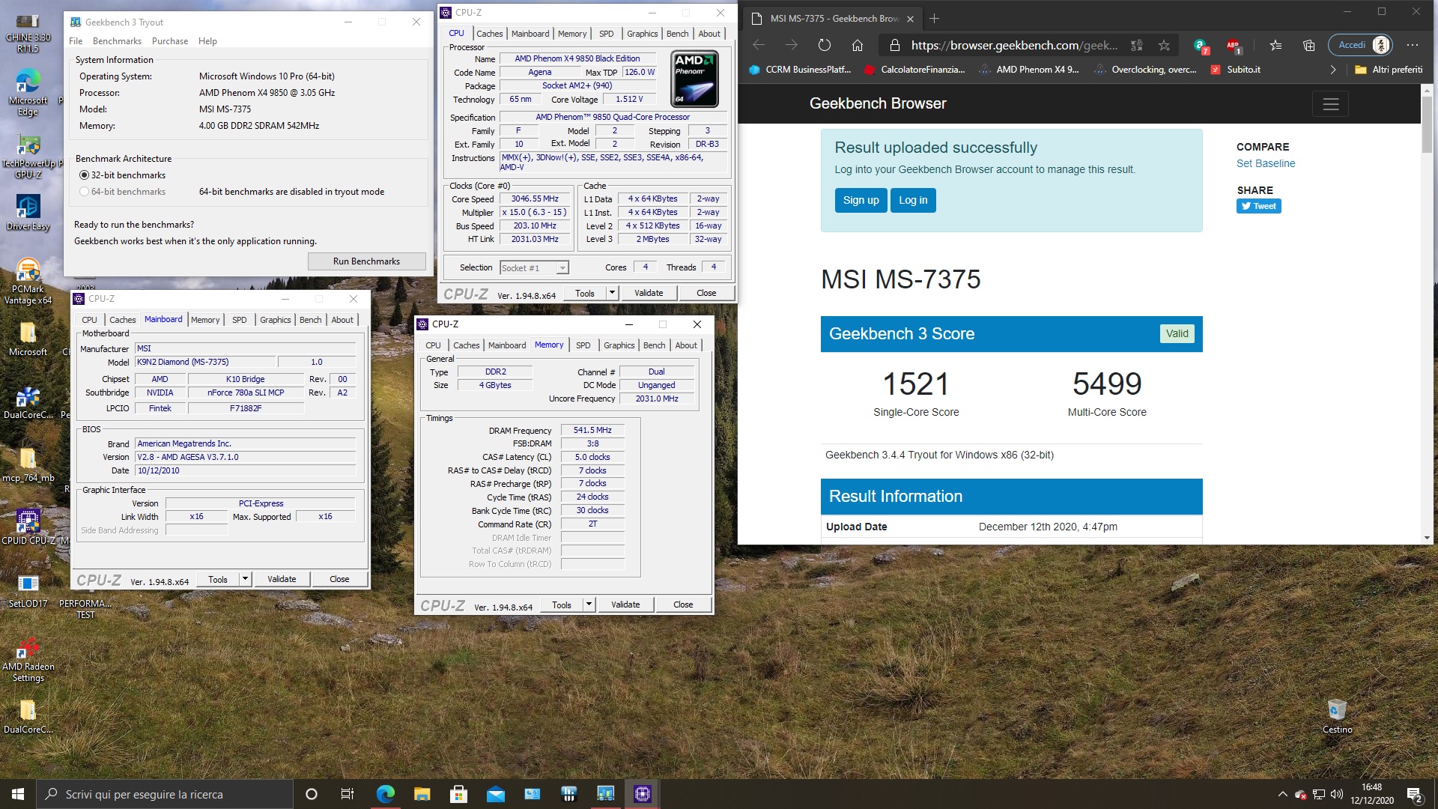The width and height of the screenshot is (1438, 809).
Task: Click Set Baseline link
Action: click(1265, 163)
